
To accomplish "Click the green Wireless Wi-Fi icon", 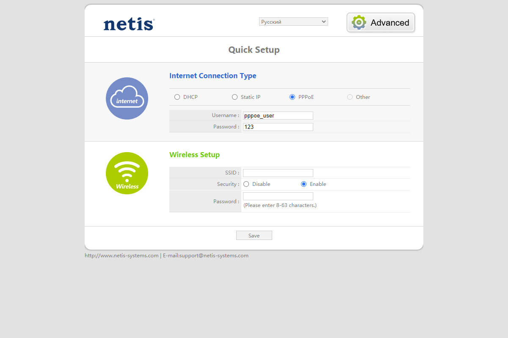I will coord(127,173).
